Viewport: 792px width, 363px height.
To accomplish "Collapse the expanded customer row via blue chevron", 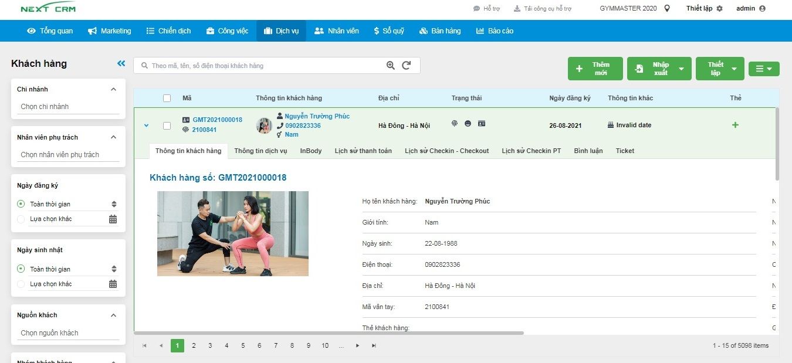I will point(146,124).
